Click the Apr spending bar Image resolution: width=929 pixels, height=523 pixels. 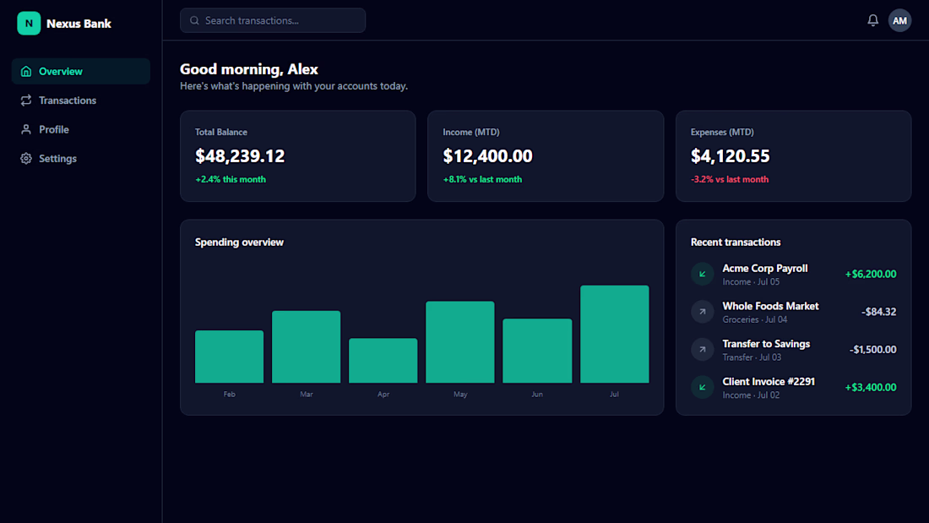click(x=383, y=361)
